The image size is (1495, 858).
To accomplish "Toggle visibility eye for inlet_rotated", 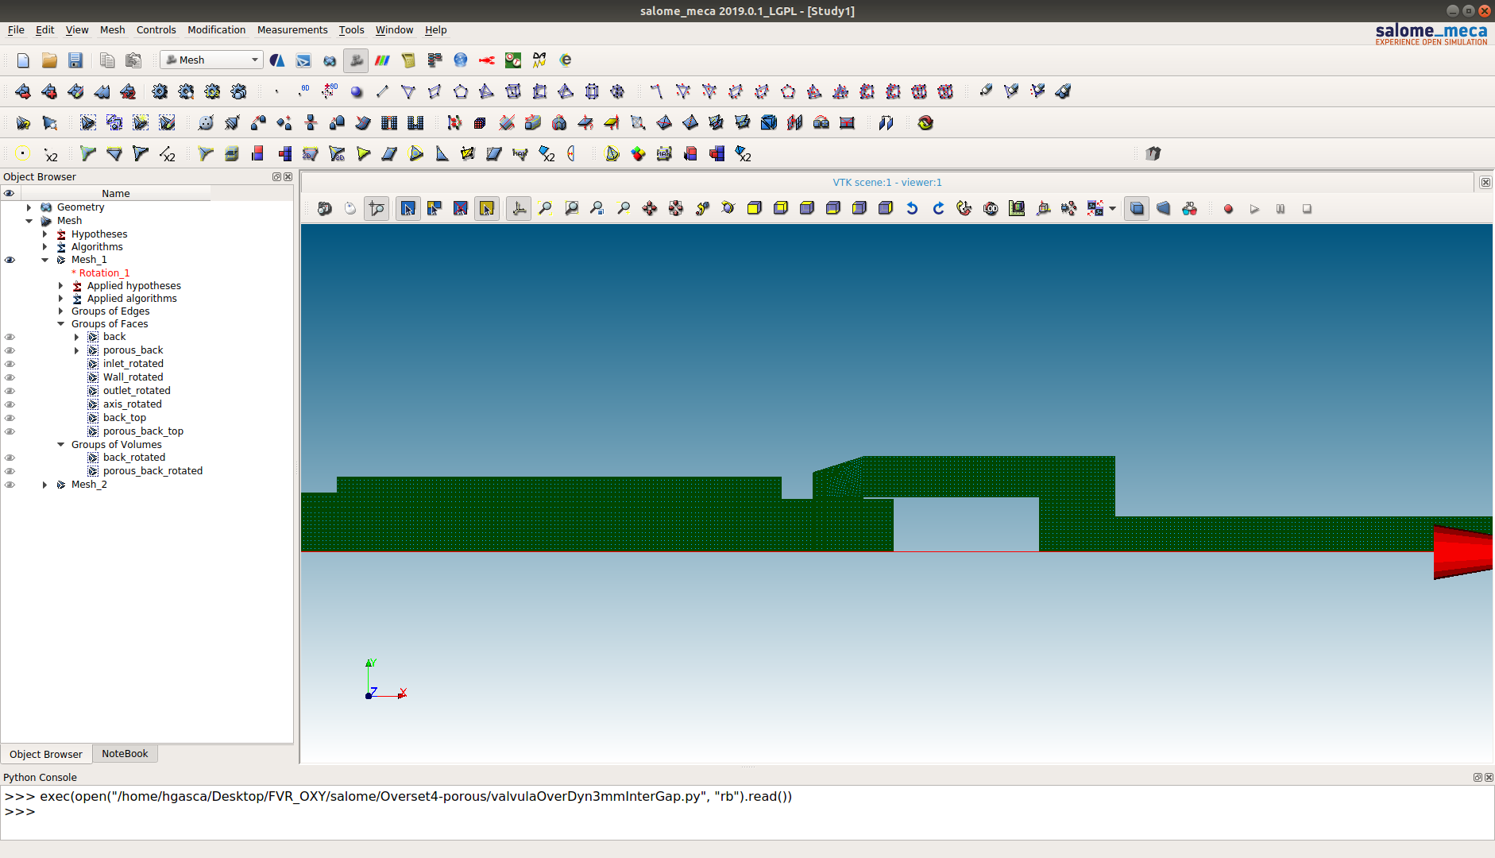I will pyautogui.click(x=10, y=364).
